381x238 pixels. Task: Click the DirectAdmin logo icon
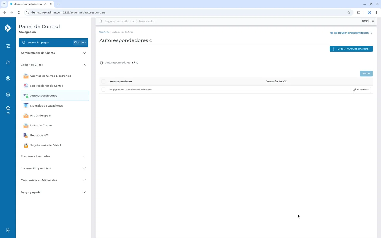click(x=8, y=28)
